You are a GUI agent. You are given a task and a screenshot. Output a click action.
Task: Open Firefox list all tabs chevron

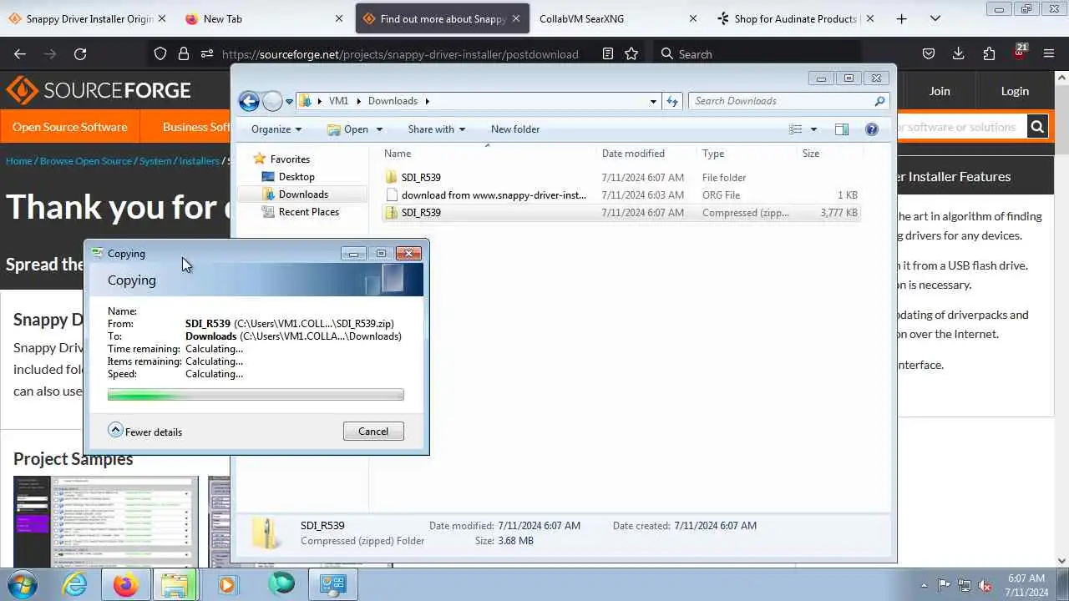[x=935, y=18]
